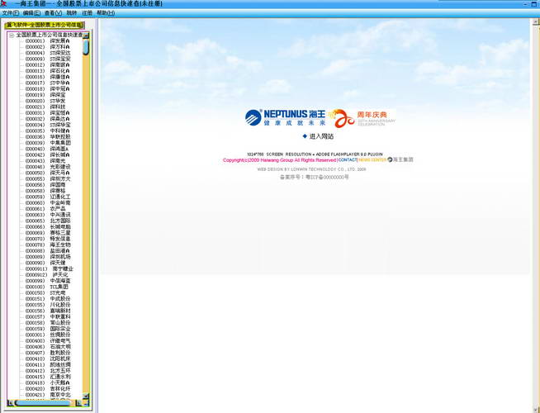Click the blue diamond beside 进入网站
This screenshot has height=413, width=540.
(x=305, y=136)
